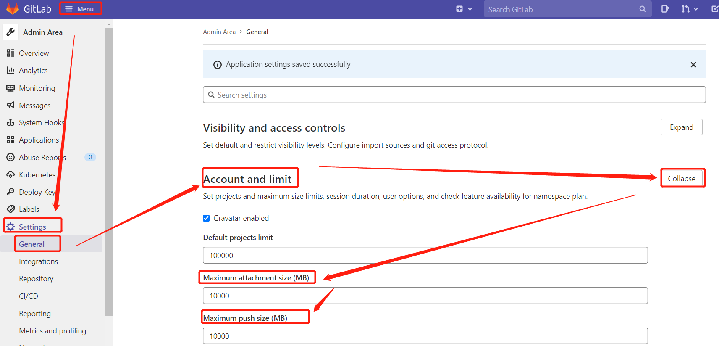Select Metrics and profiling under Settings
The image size is (719, 346).
[52, 331]
